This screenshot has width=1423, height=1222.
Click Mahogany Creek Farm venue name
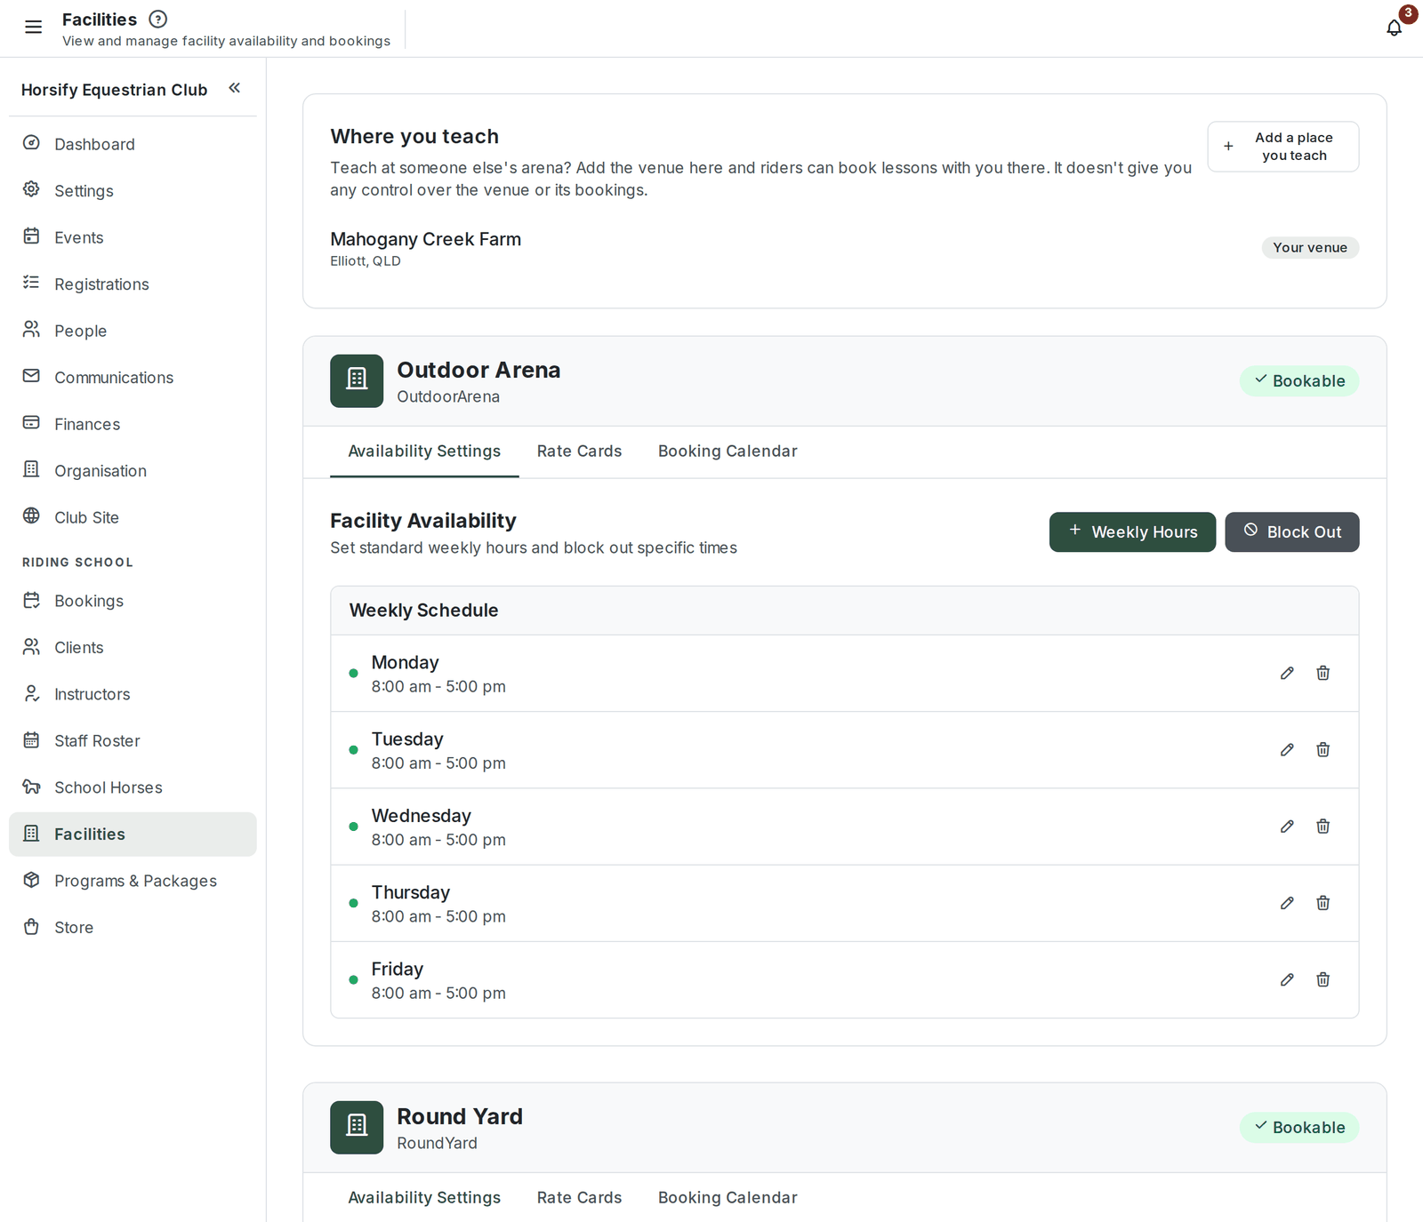[425, 239]
